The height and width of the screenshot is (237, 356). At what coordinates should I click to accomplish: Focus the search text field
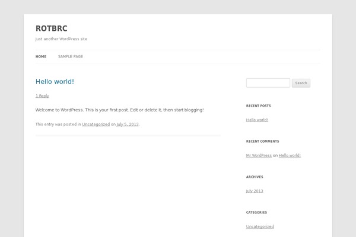click(268, 83)
